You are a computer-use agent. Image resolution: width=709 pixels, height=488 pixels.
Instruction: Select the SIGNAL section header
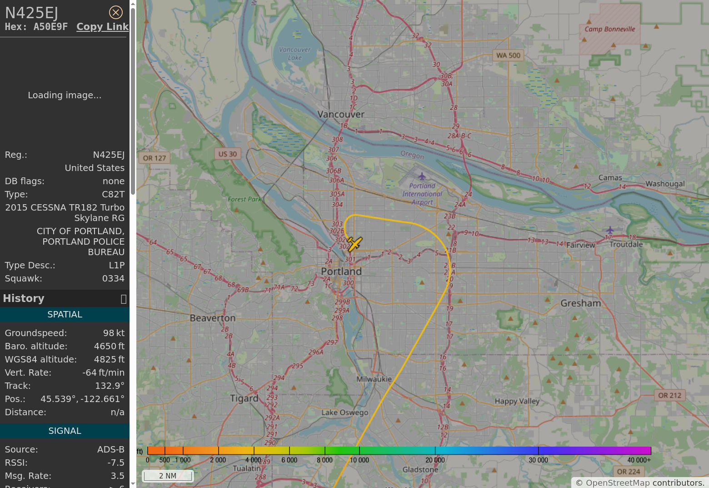65,431
